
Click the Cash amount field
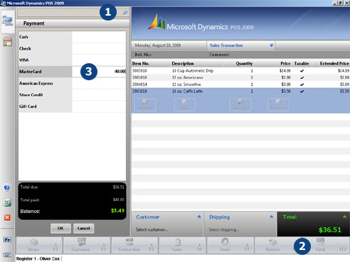tap(99, 37)
